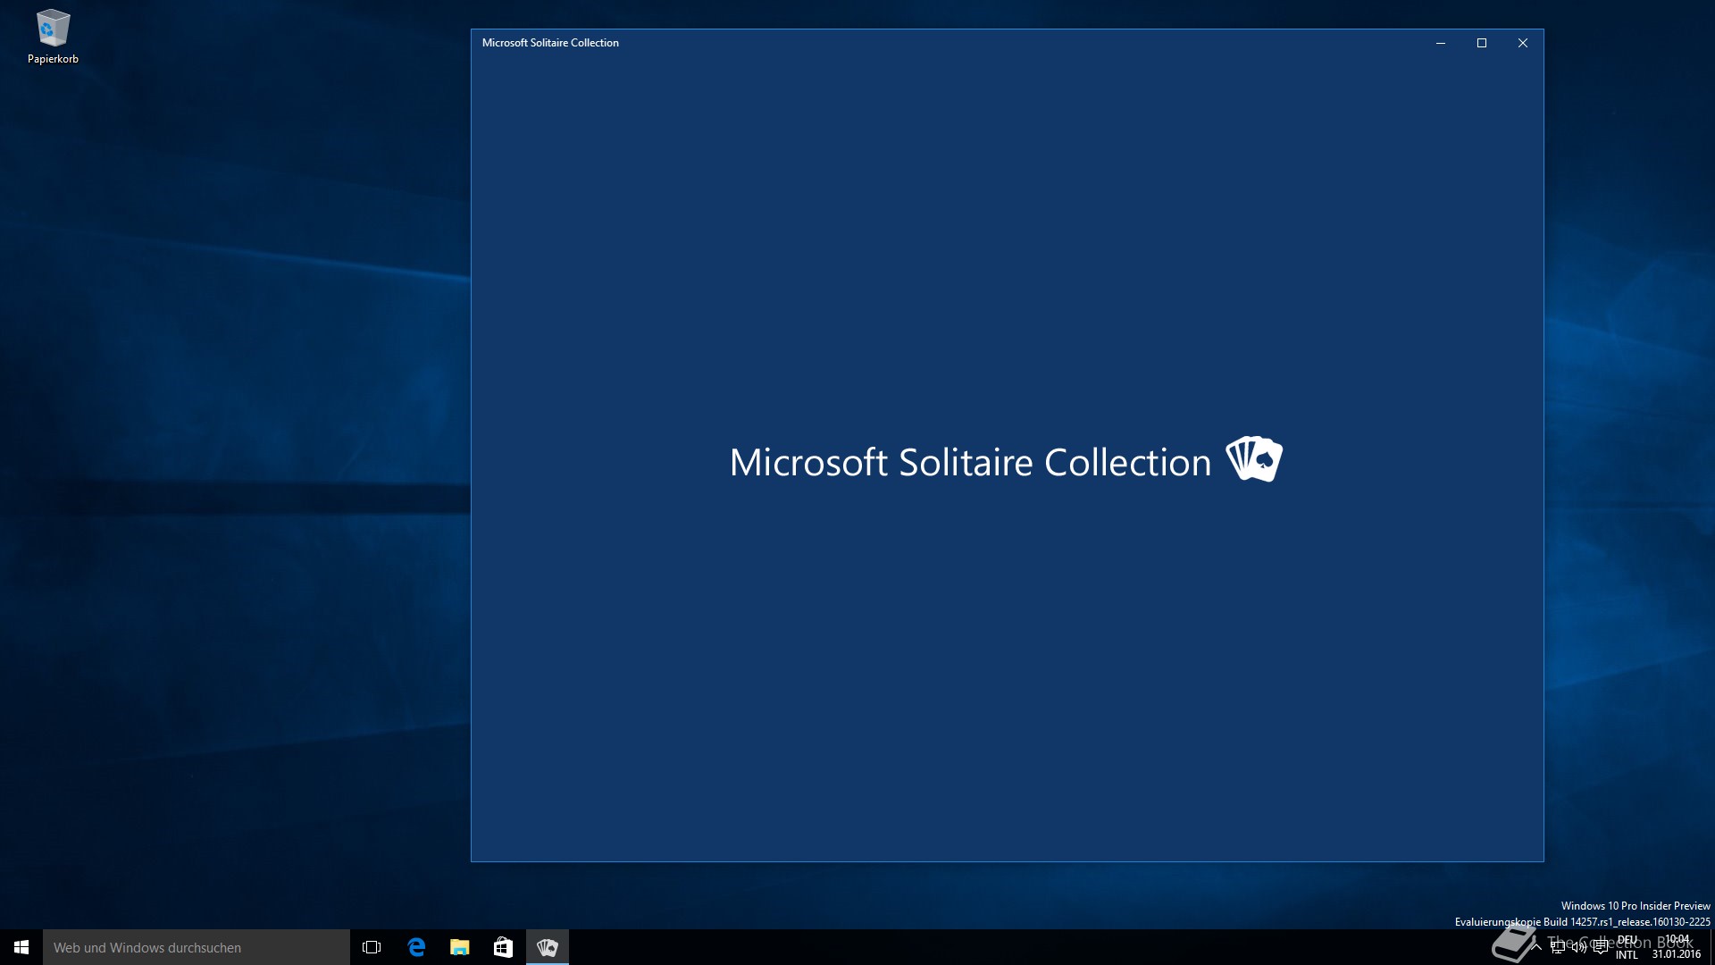Screen dimensions: 1715x965
Task: Open the Windows Store taskbar icon
Action: coord(503,947)
